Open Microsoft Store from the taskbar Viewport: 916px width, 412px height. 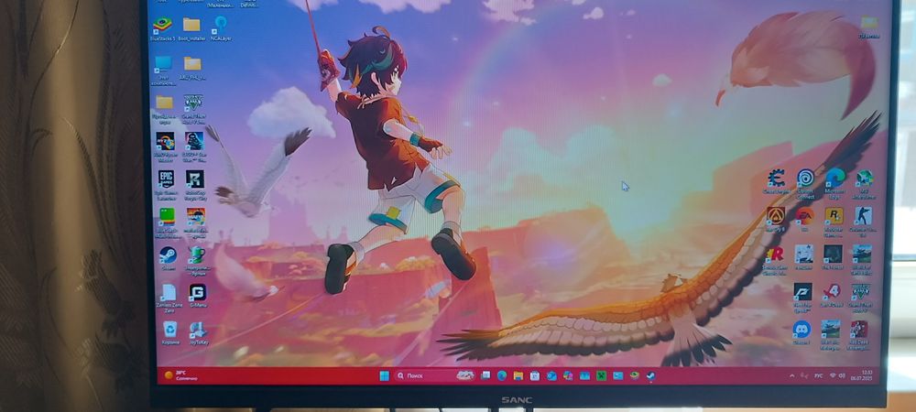pos(535,375)
